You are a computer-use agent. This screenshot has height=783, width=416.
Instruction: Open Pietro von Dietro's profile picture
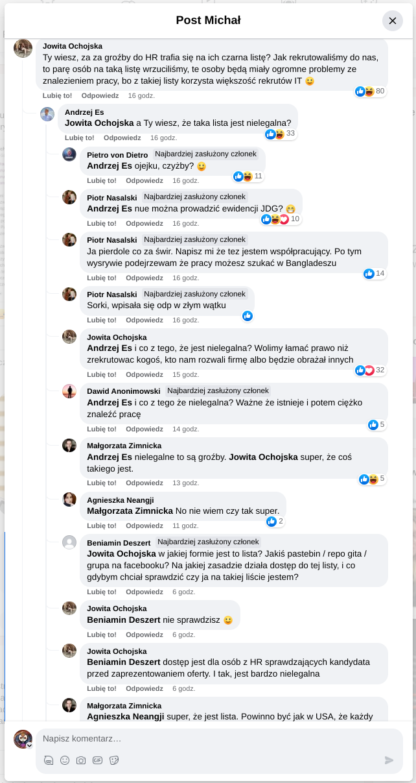(x=69, y=154)
